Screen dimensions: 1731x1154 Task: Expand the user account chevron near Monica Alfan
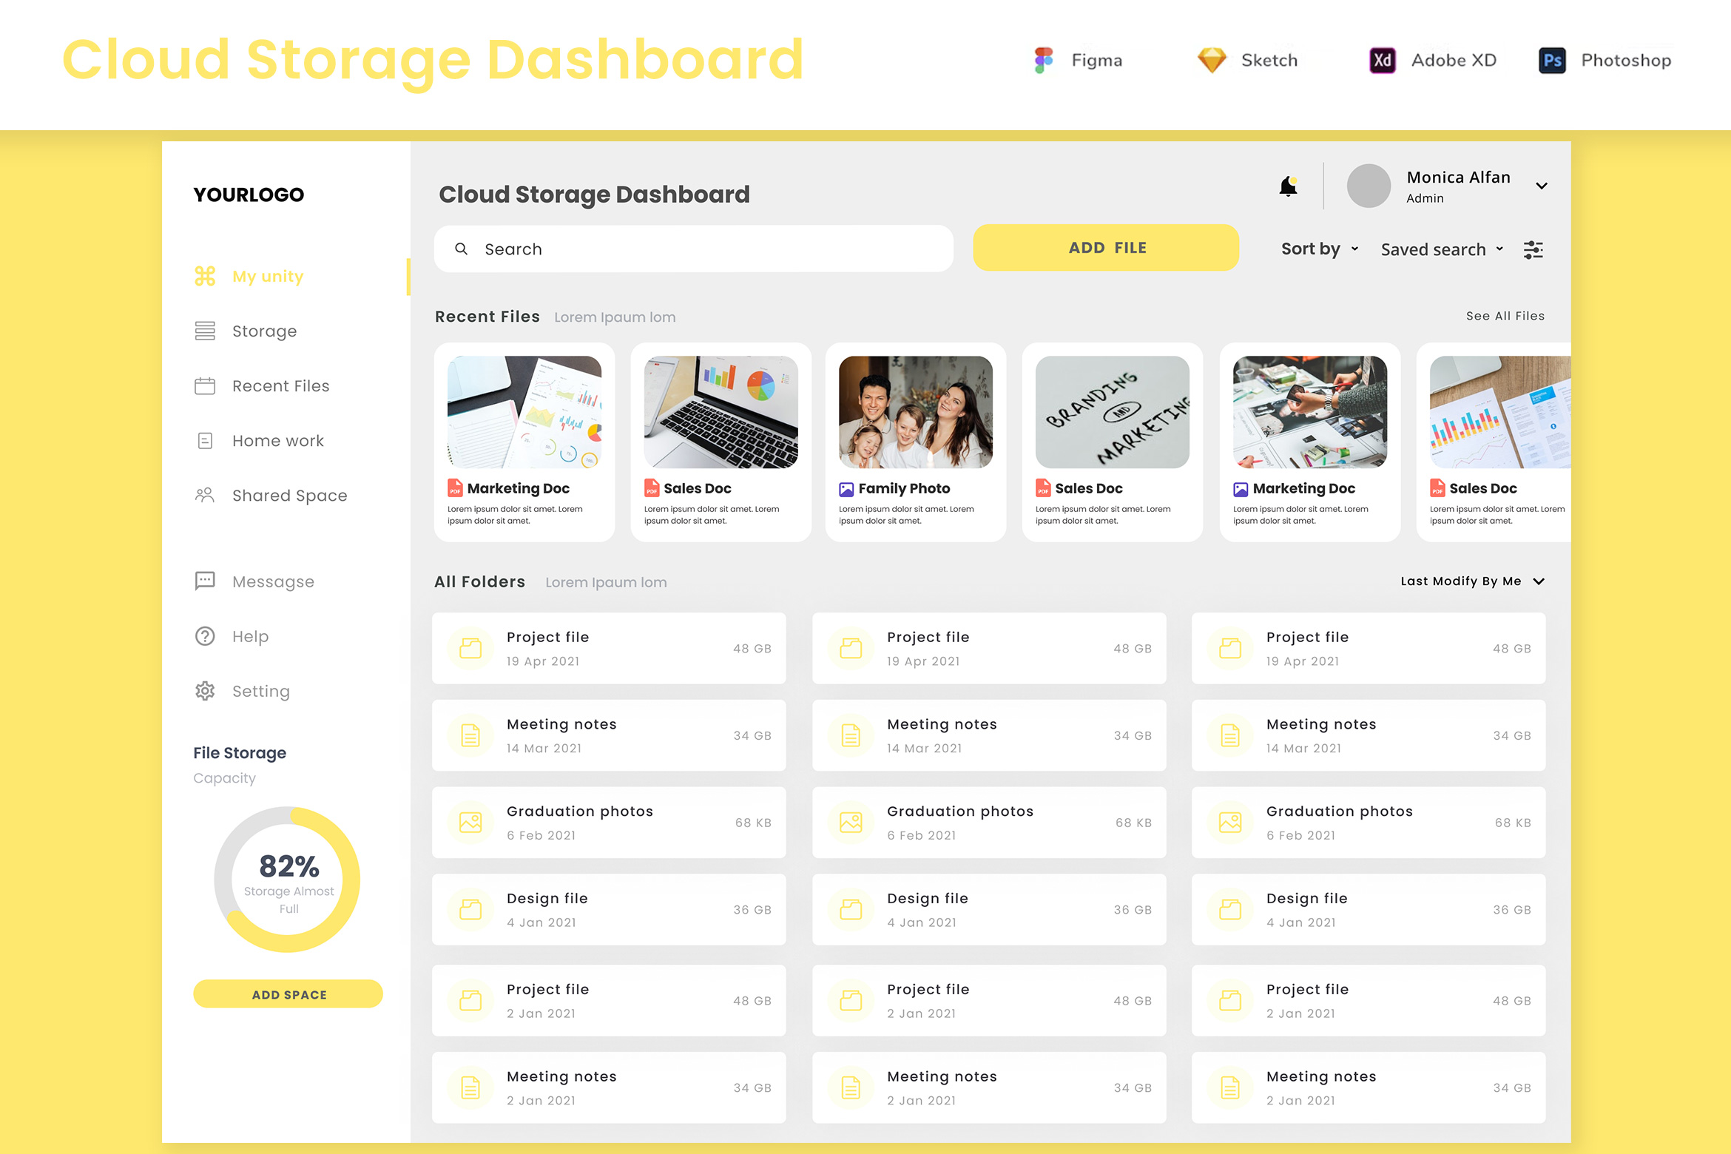tap(1542, 186)
